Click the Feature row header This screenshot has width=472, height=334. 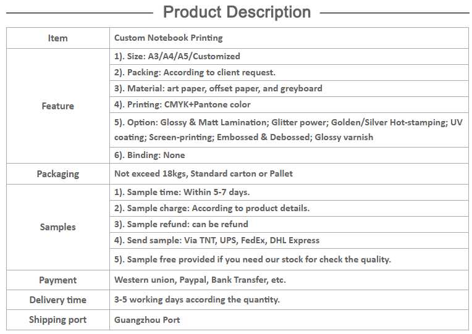(x=57, y=106)
